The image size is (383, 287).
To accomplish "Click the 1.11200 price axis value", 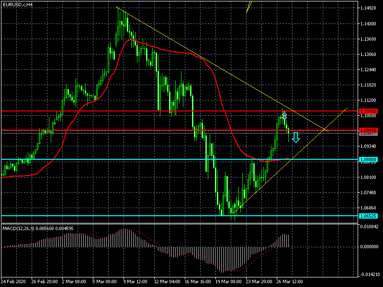I will coord(368,100).
